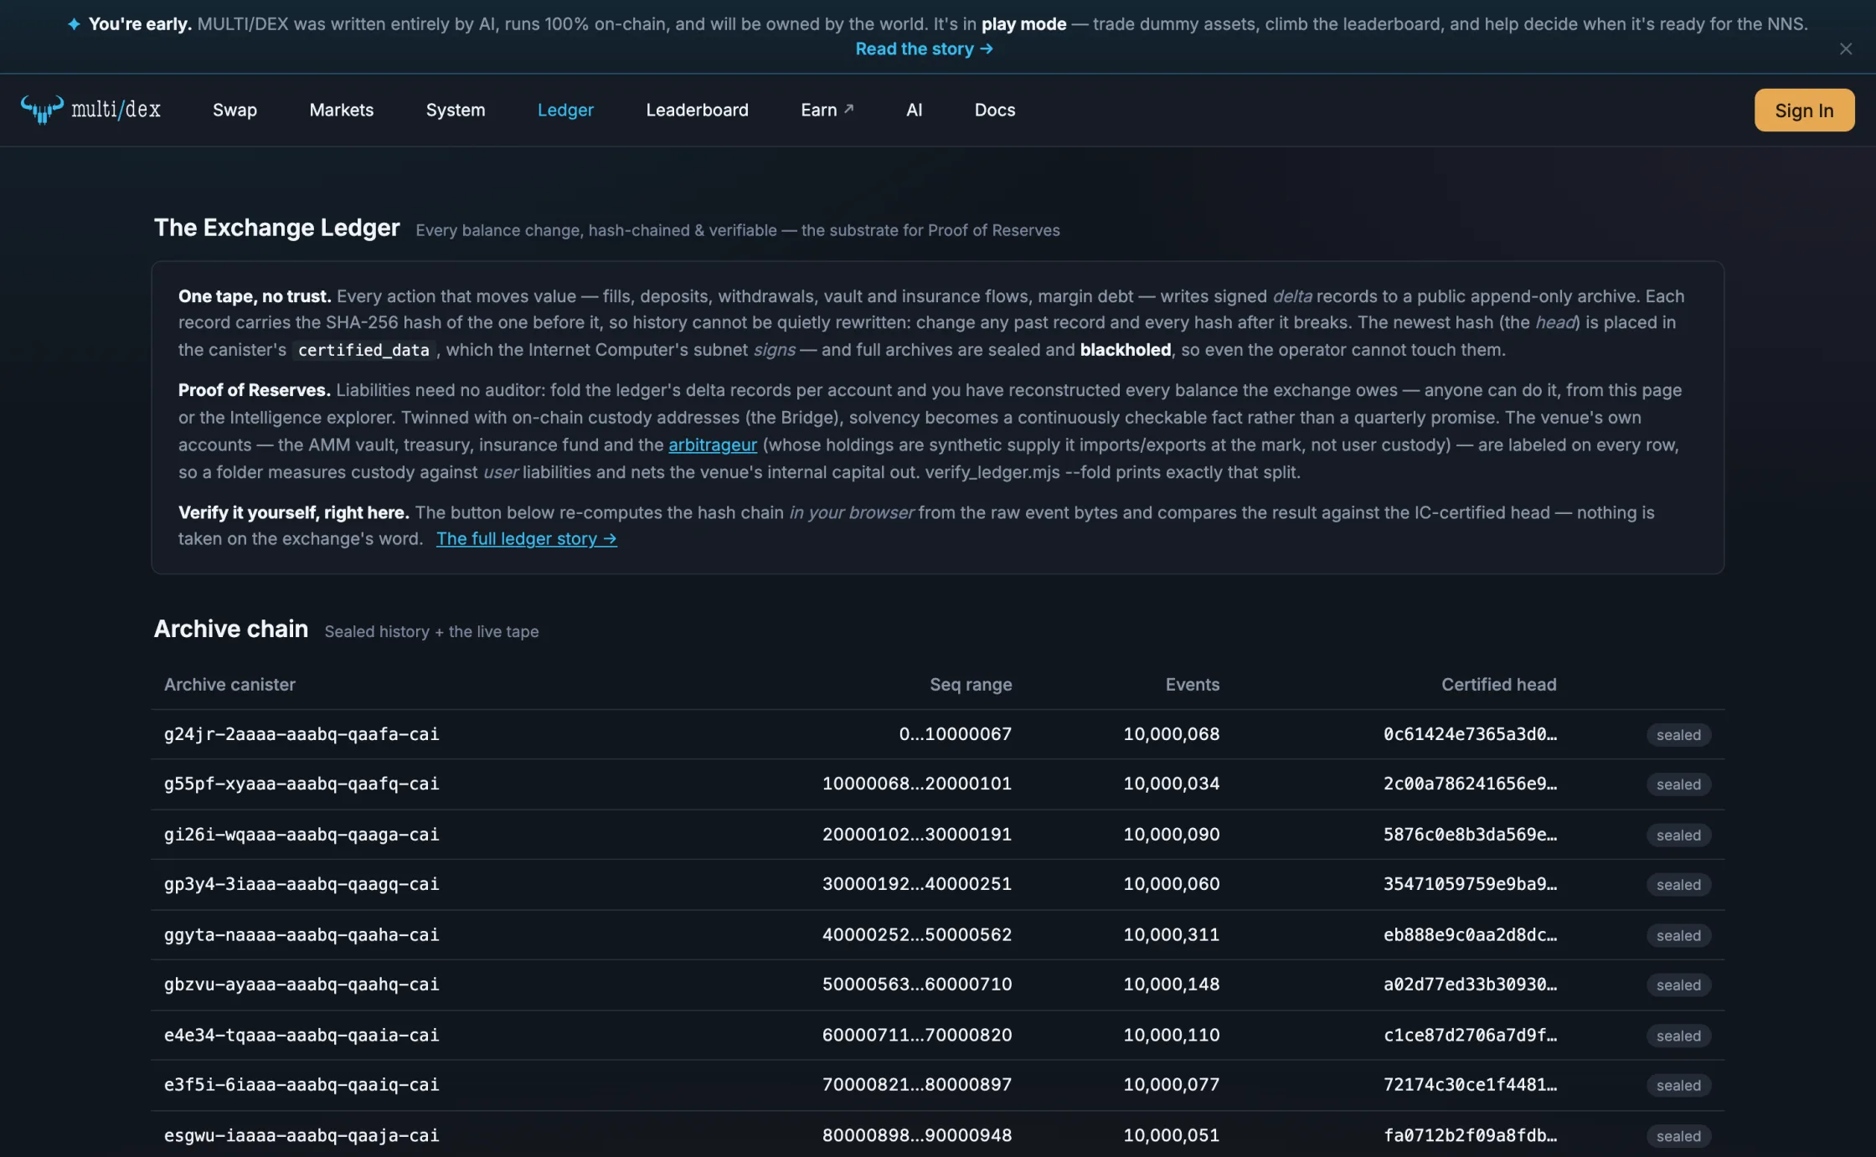Click the Archive canister column header
1876x1157 pixels.
[x=229, y=684]
